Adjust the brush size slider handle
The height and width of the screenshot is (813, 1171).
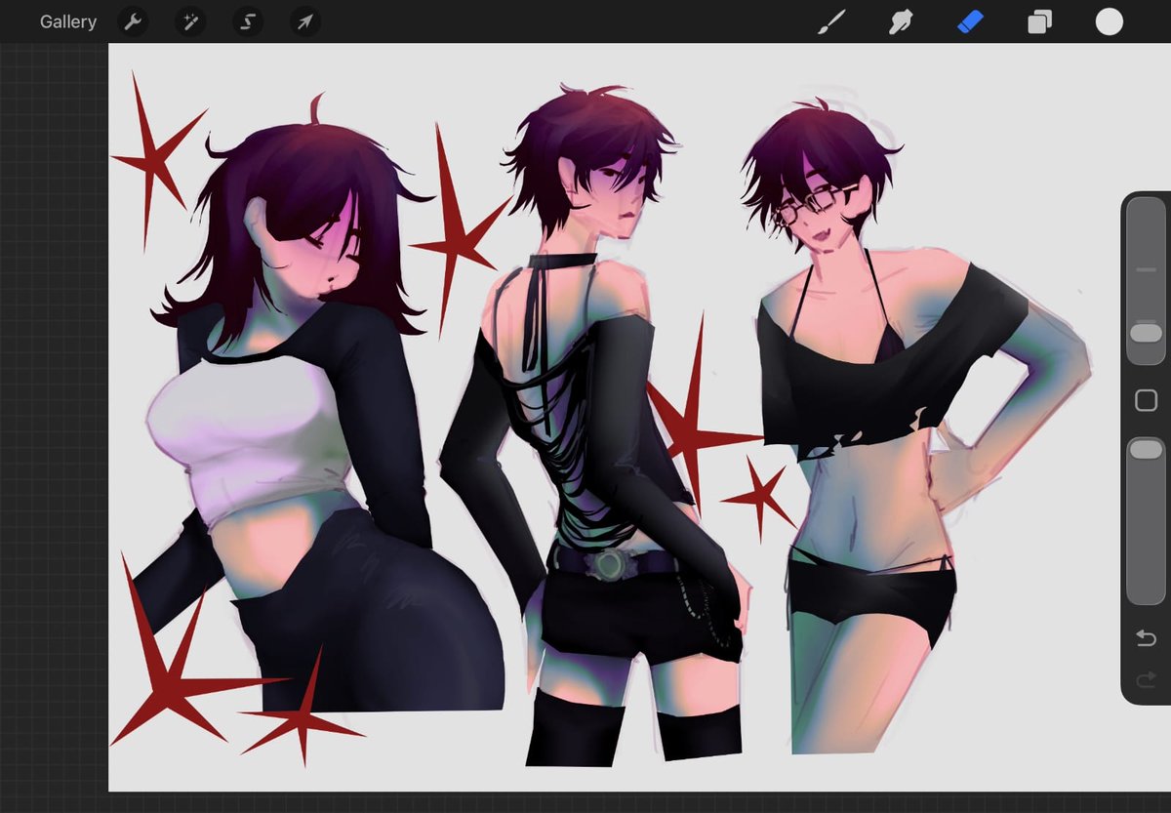tap(1146, 333)
